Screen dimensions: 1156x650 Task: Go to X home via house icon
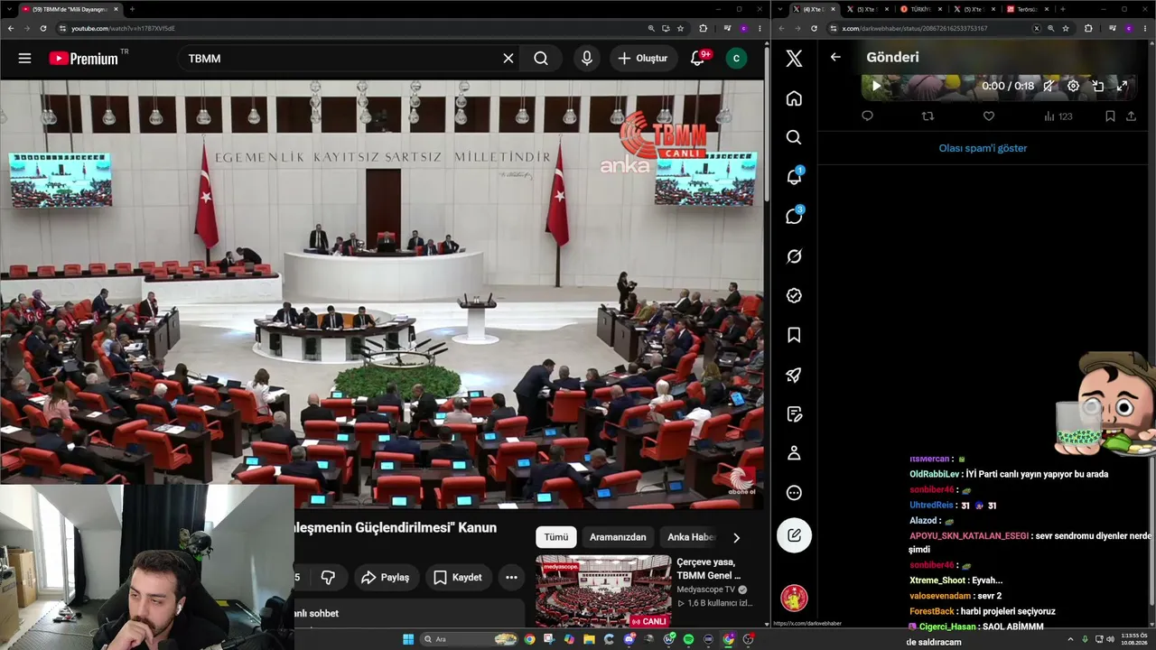pos(794,98)
